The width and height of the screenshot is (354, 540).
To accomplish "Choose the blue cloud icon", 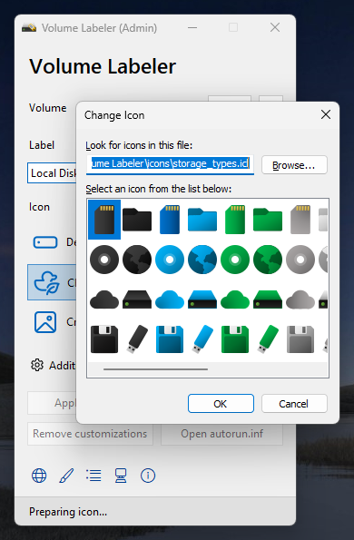I will (170, 299).
